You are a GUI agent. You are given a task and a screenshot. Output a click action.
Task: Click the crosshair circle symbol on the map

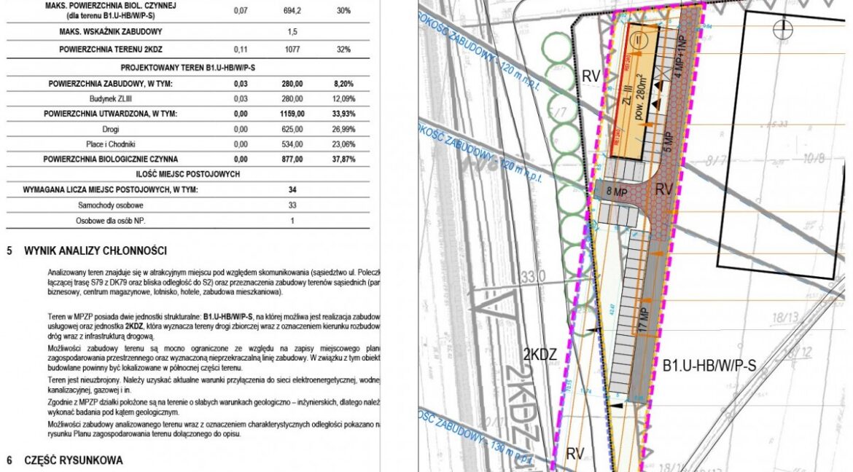[784, 29]
